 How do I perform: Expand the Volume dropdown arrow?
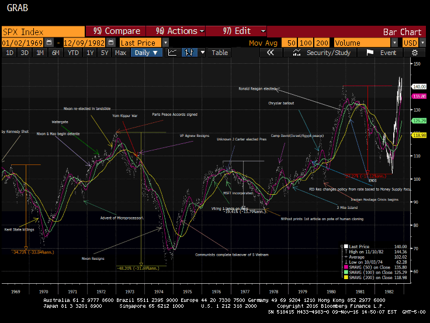394,43
